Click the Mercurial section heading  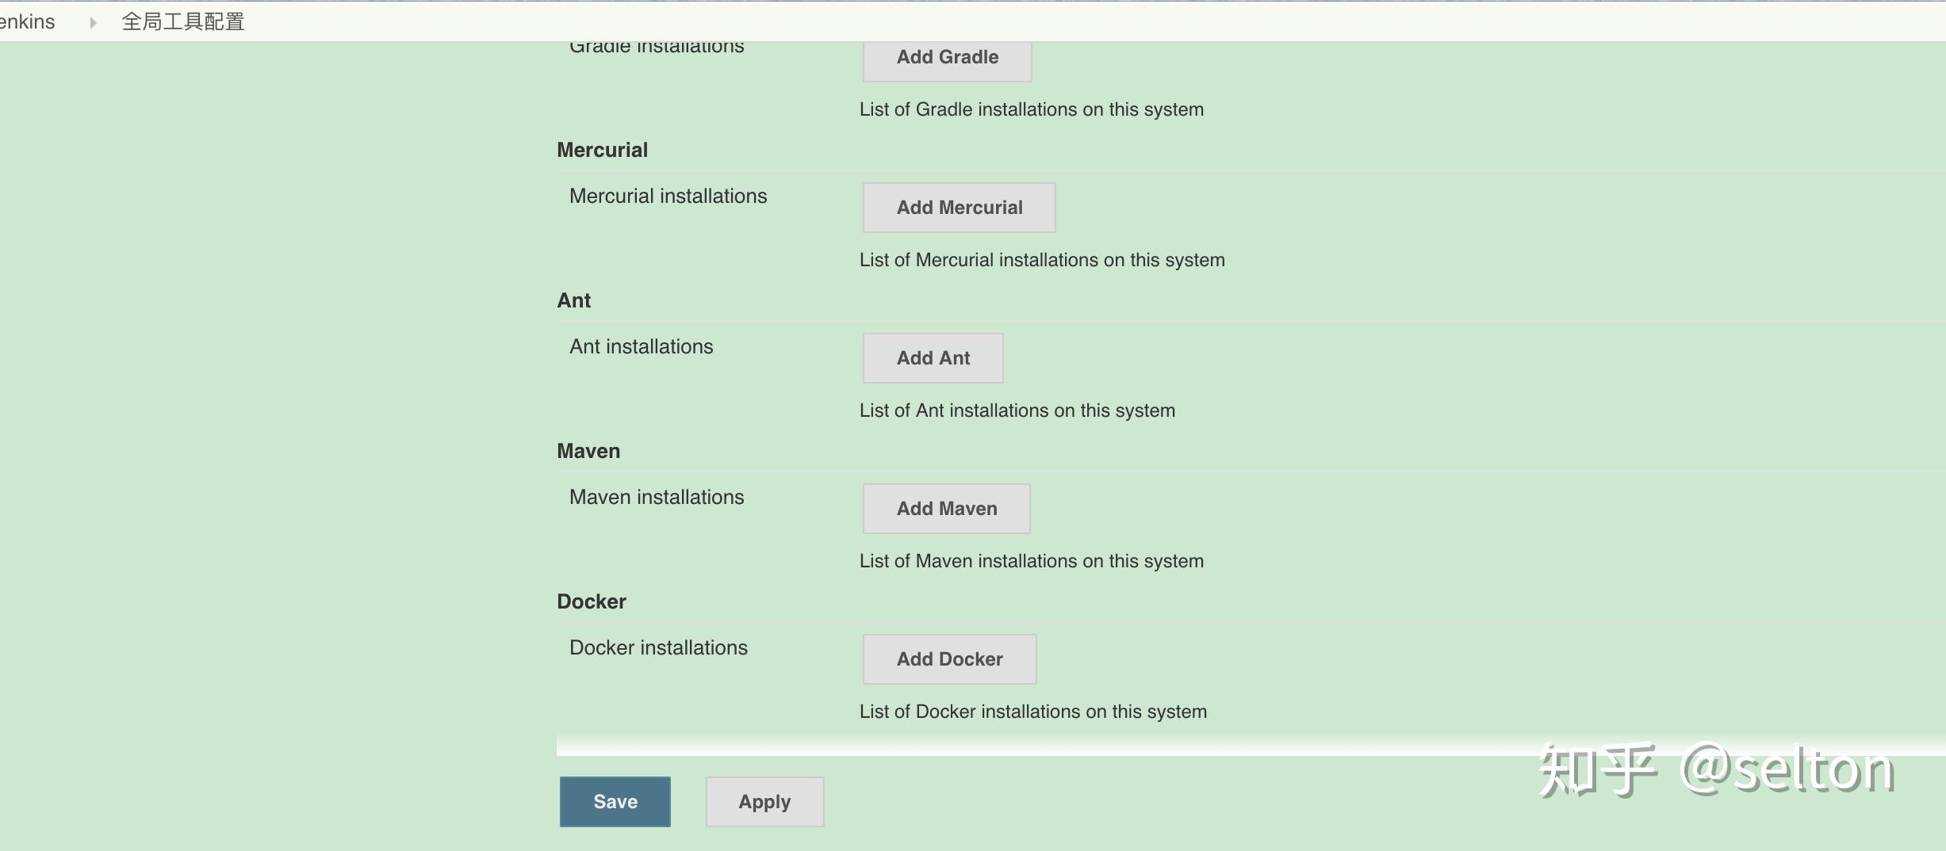tap(602, 150)
